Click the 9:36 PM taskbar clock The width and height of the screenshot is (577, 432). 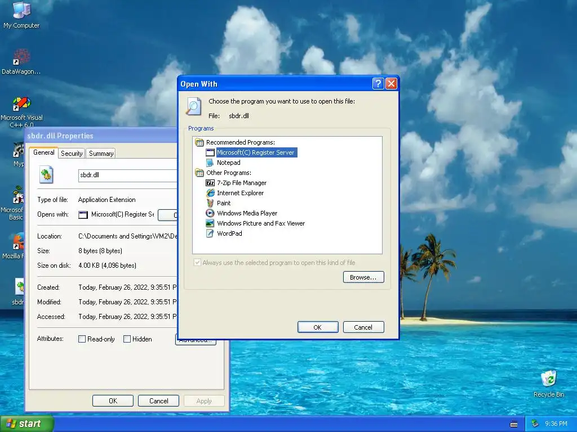(x=556, y=424)
